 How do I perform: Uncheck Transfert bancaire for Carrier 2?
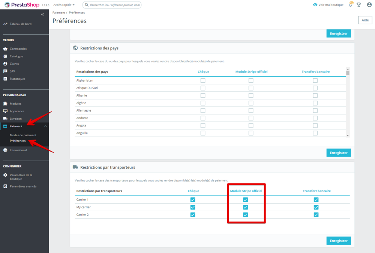[x=316, y=215]
